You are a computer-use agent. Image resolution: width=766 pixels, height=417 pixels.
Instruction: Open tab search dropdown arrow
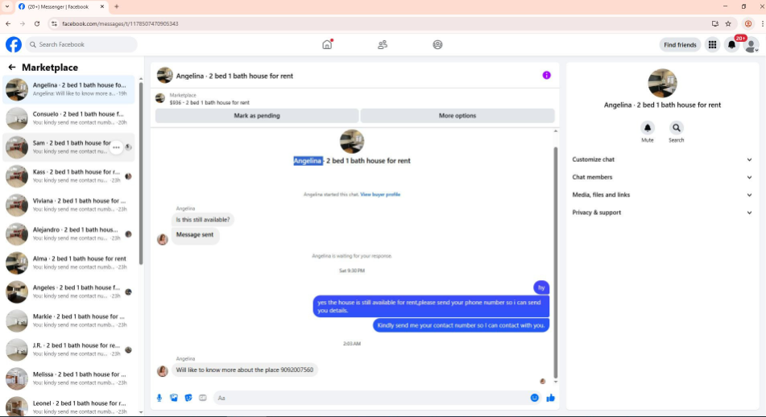[x=6, y=6]
